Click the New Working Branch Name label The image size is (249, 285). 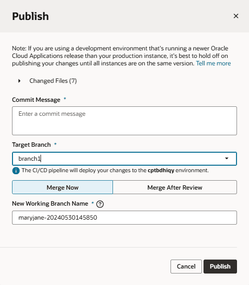pos(50,204)
